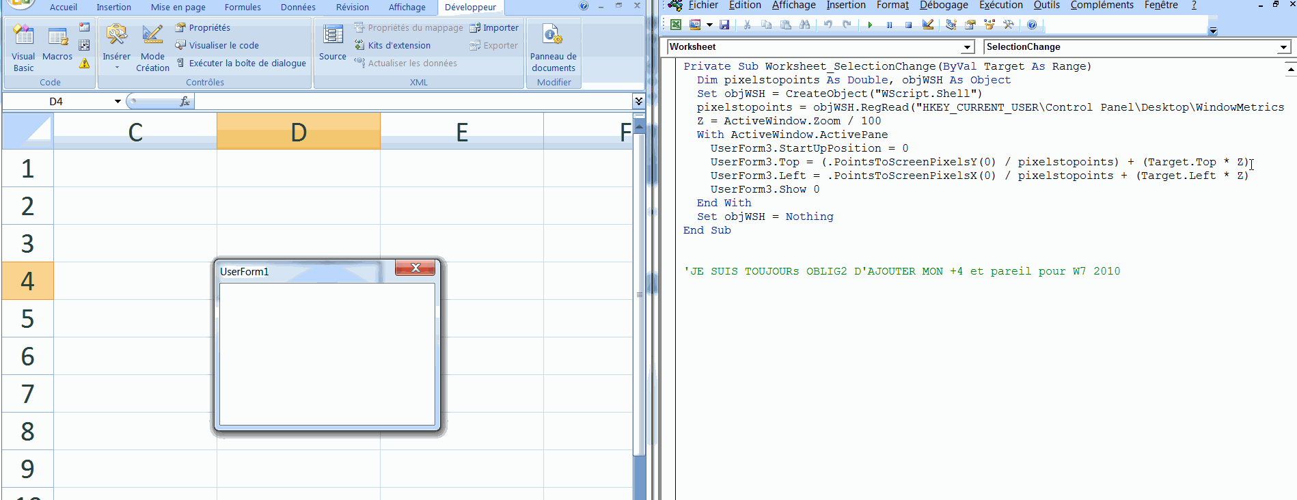Switch to the Révision tab

(x=353, y=7)
